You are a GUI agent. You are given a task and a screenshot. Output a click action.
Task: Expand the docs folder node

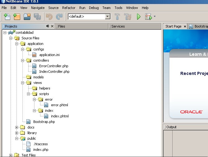coord(16,127)
